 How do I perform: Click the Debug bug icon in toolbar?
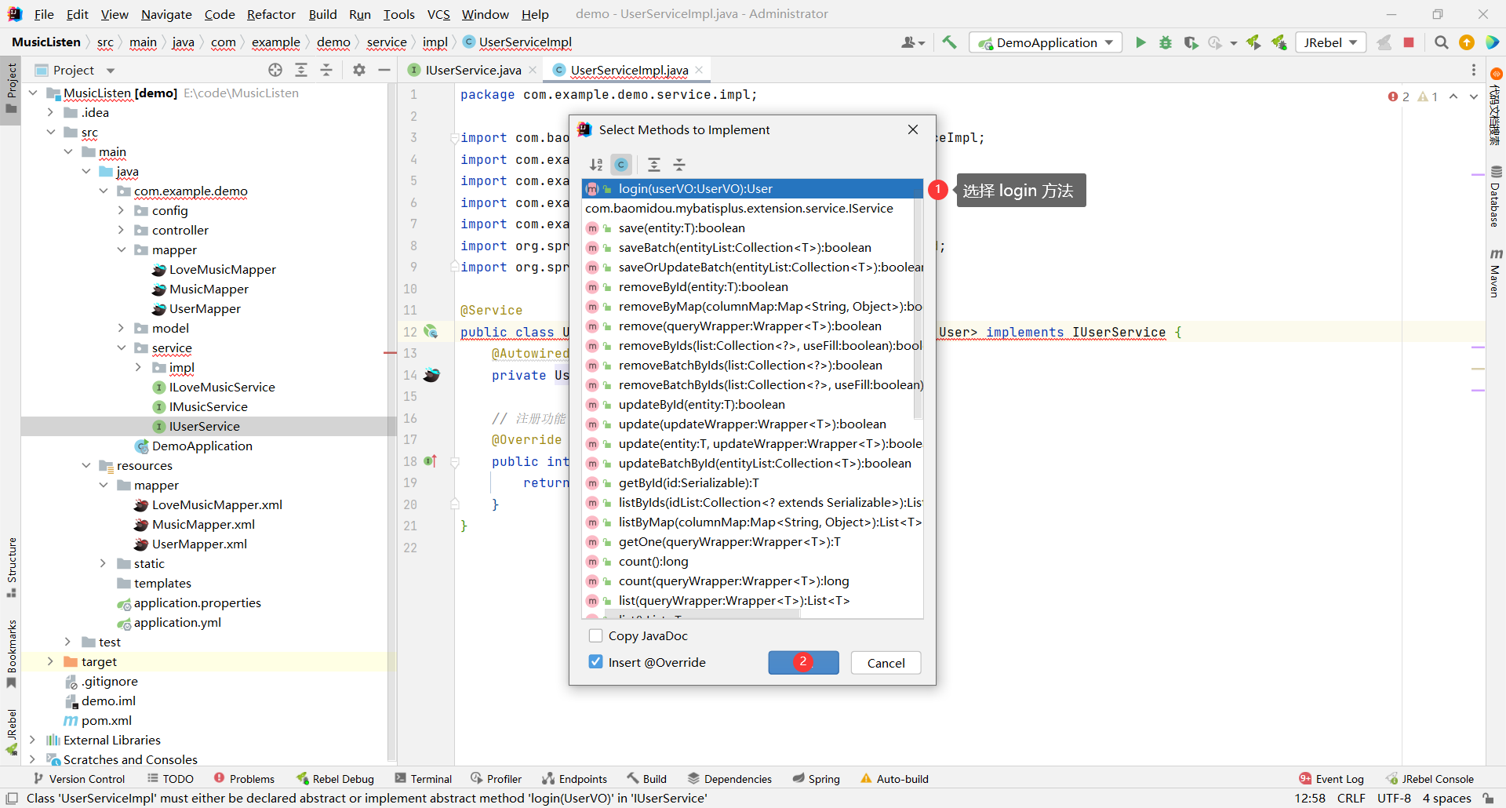pos(1166,42)
